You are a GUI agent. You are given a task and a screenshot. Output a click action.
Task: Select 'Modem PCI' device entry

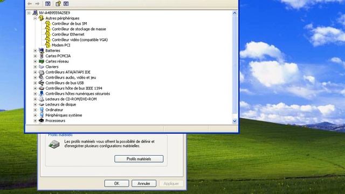(x=61, y=45)
